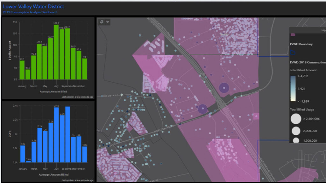Select the 89.3 green bar
The image size is (326, 183).
pyautogui.click(x=28, y=74)
